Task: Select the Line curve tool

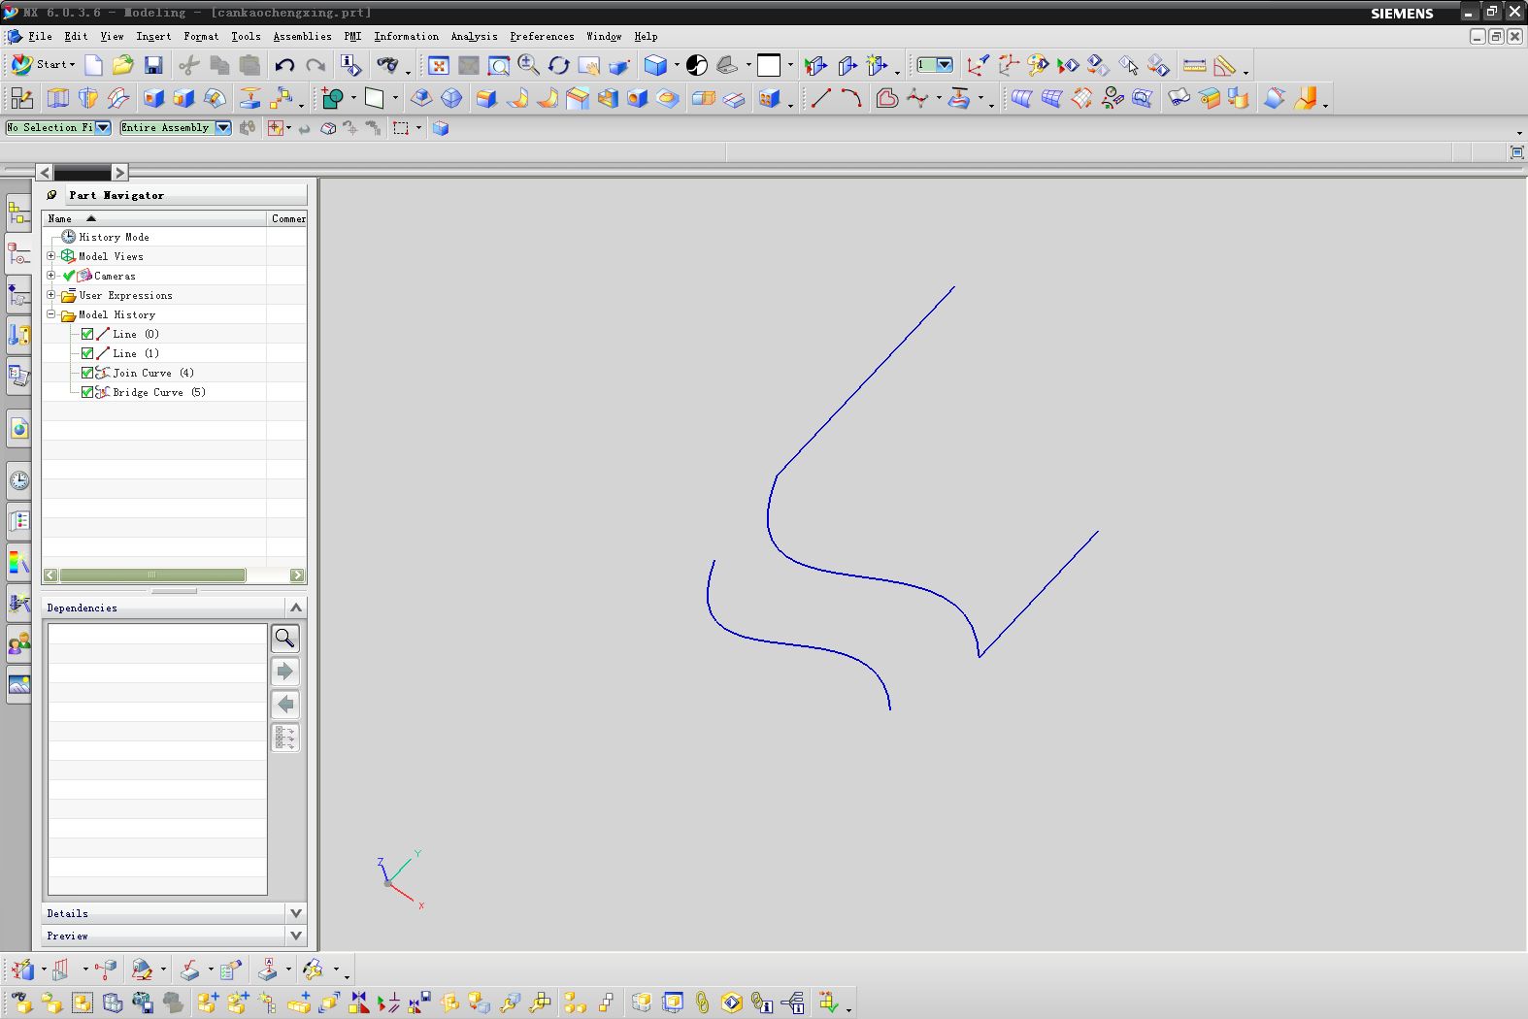Action: pyautogui.click(x=821, y=98)
